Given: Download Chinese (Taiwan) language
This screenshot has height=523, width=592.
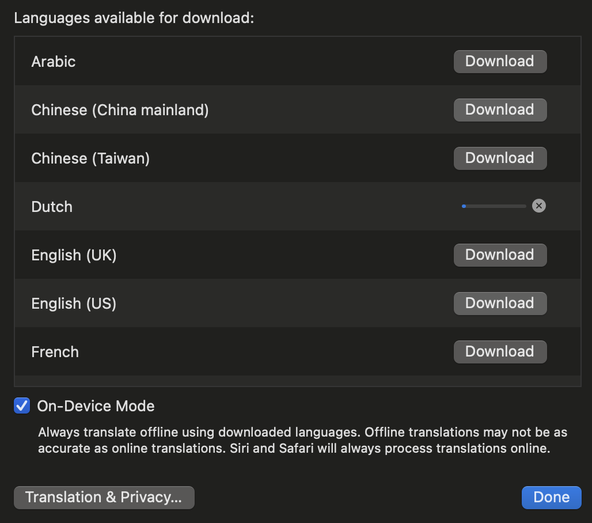Looking at the screenshot, I should click(500, 158).
